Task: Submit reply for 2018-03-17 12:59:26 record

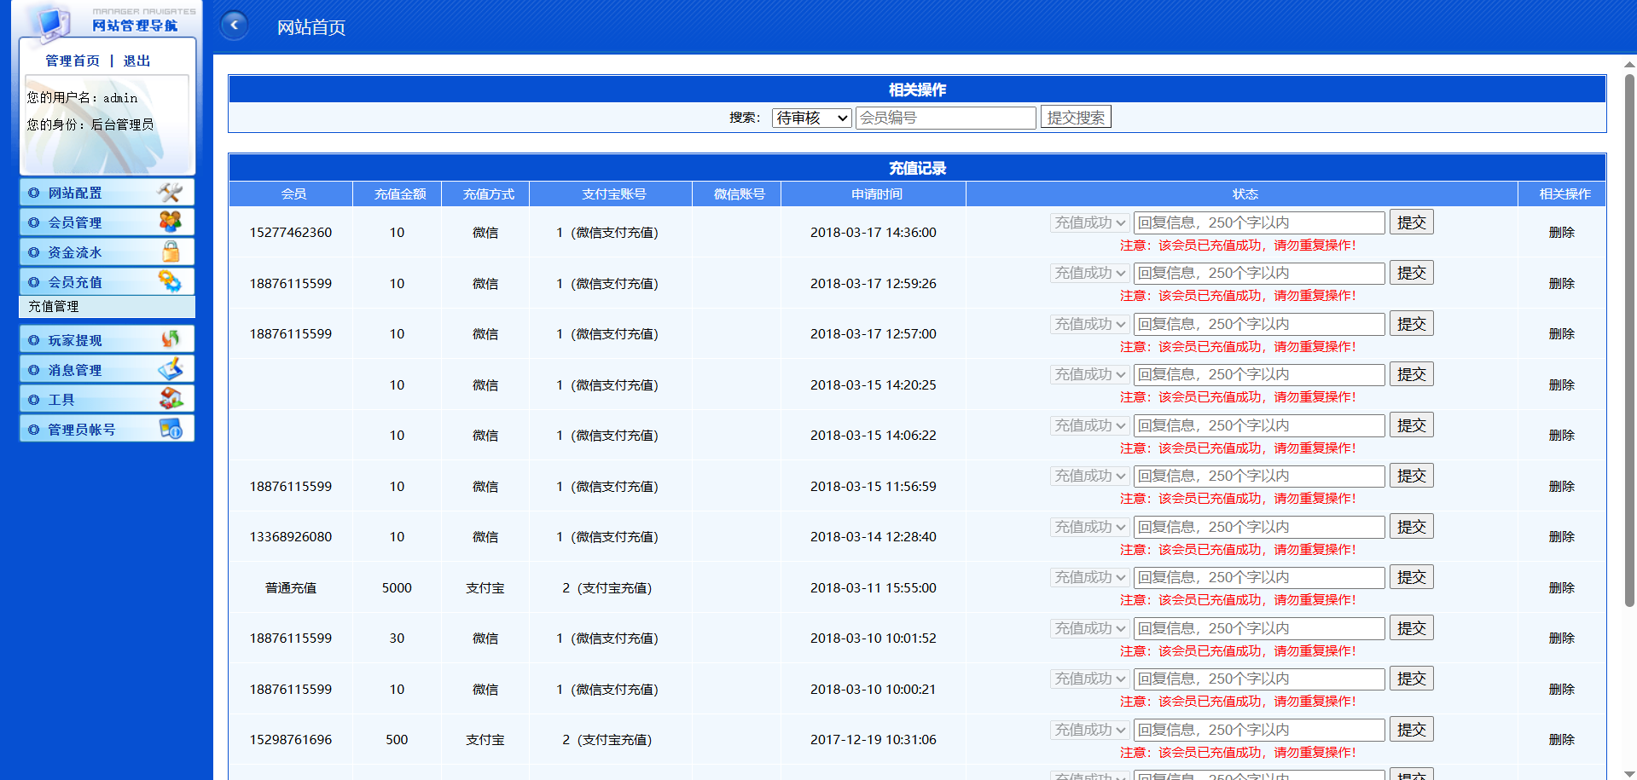Action: click(1411, 273)
